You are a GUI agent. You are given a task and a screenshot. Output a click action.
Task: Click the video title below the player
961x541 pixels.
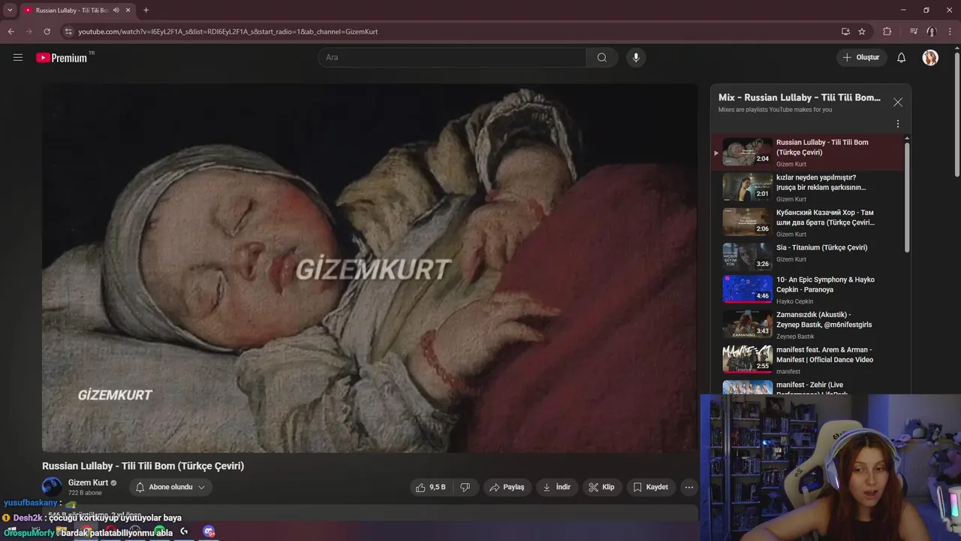143,466
